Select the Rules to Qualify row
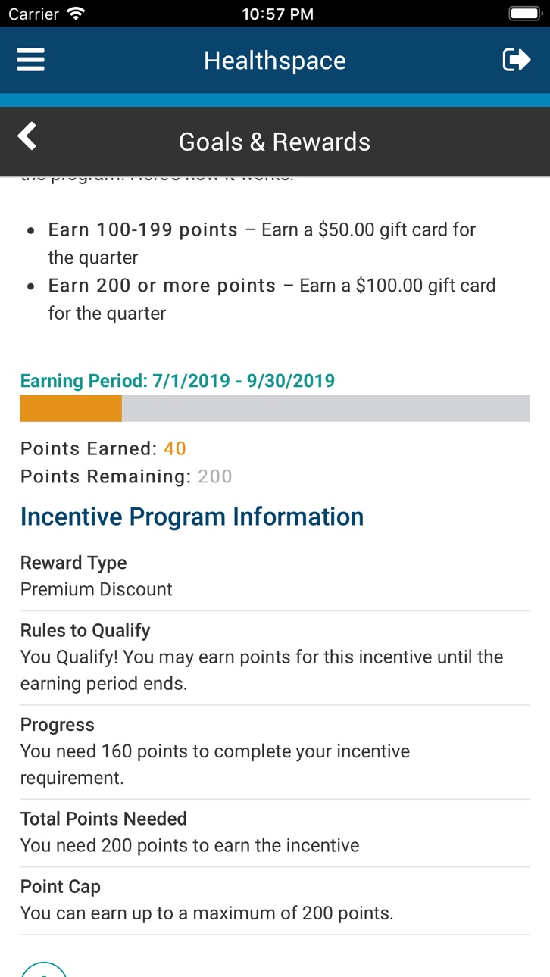Viewport: 550px width, 977px height. 275,657
